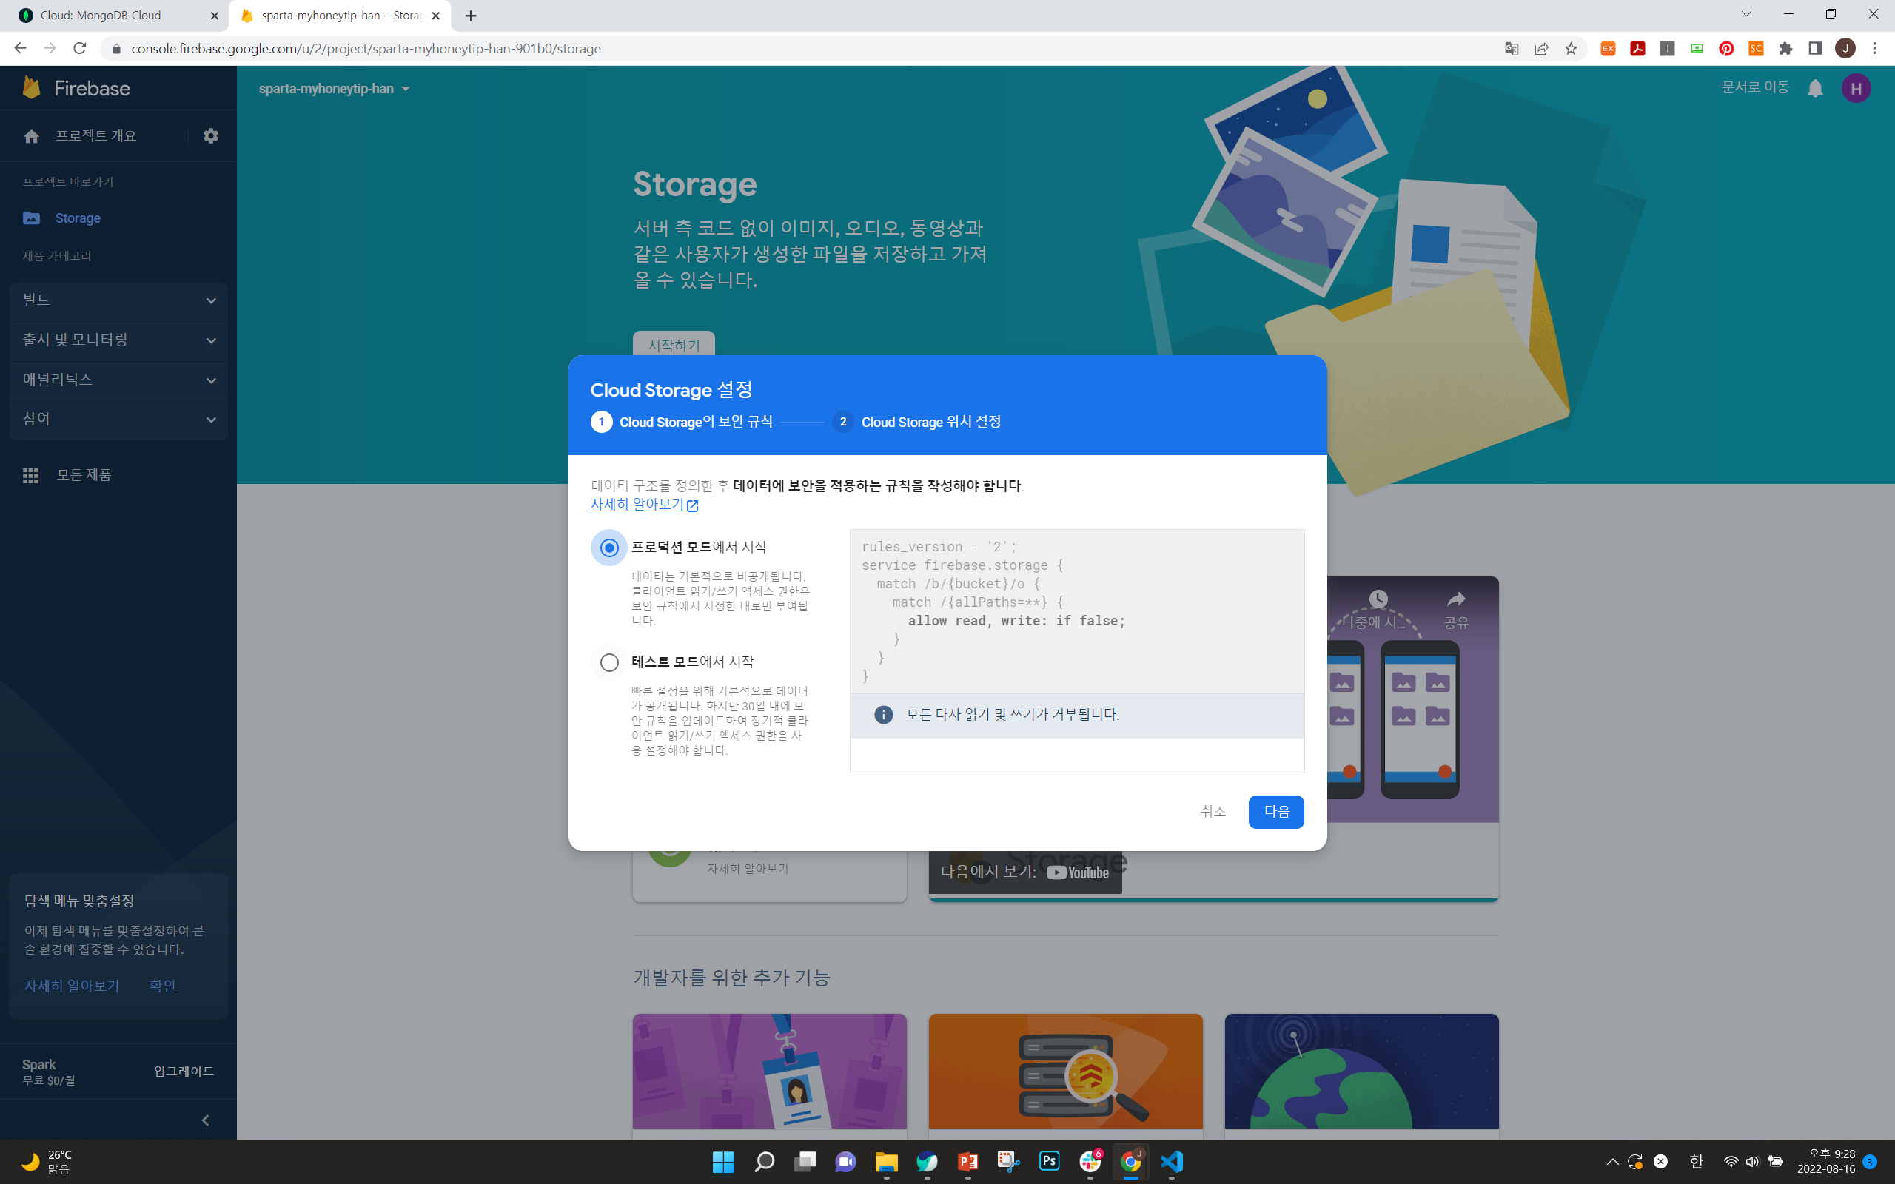1895x1184 pixels.
Task: Open Chrome three-dot menu
Action: click(1874, 49)
